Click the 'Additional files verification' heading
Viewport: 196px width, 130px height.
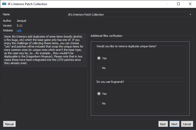[x=106, y=36]
